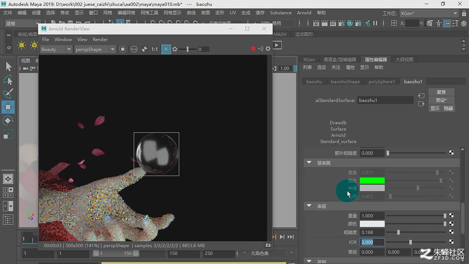The width and height of the screenshot is (469, 264).
Task: Activate the Lasso select tool
Action: click(x=8, y=80)
